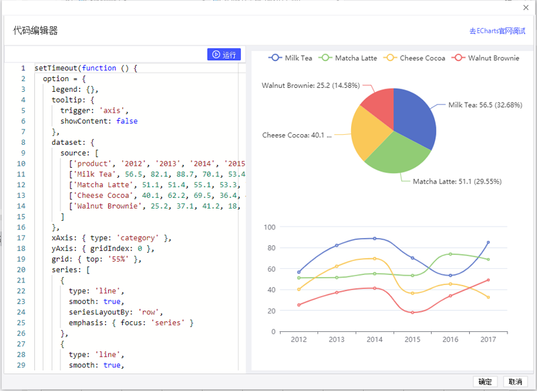Close the 代码编辑器 dialog

(525, 7)
